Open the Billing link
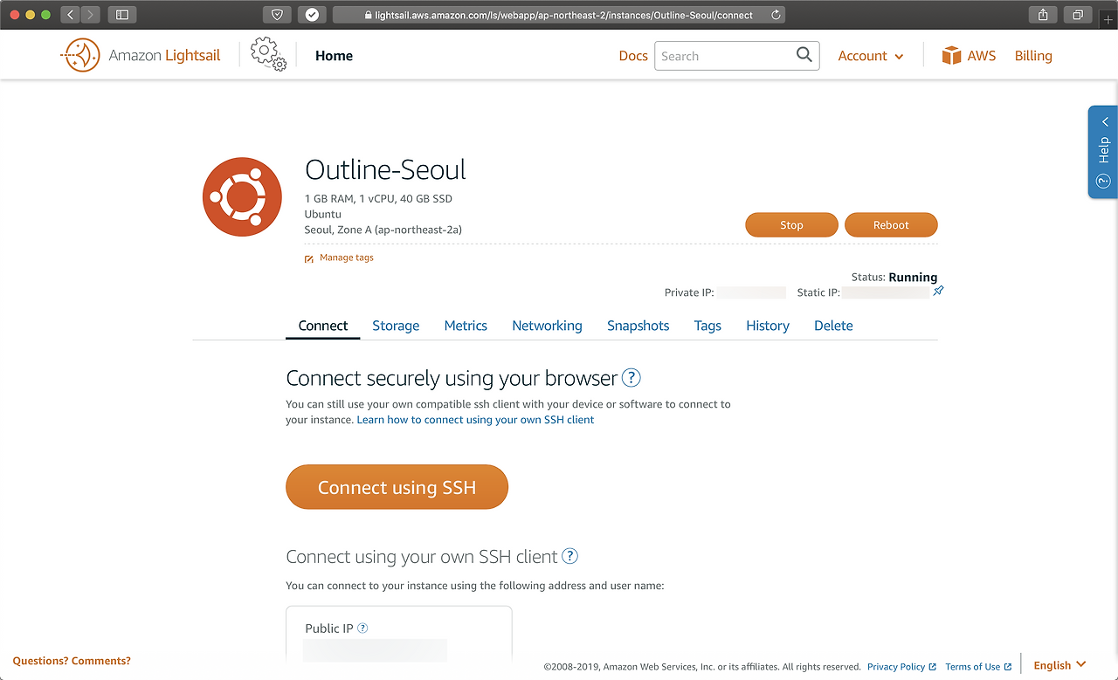The width and height of the screenshot is (1118, 680). click(1033, 56)
